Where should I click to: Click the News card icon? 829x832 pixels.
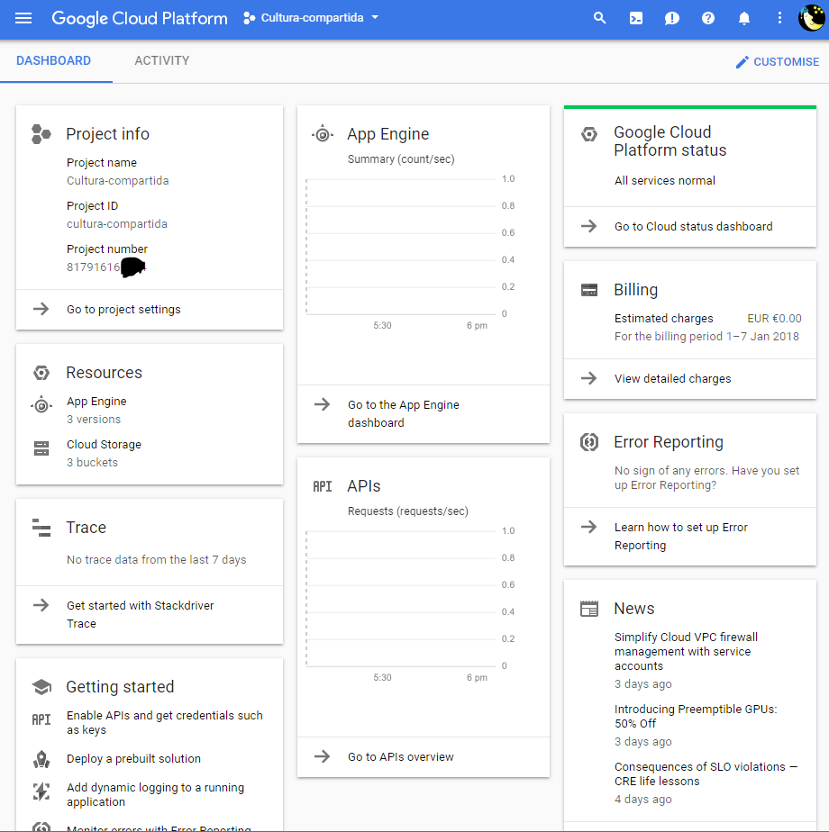click(589, 609)
